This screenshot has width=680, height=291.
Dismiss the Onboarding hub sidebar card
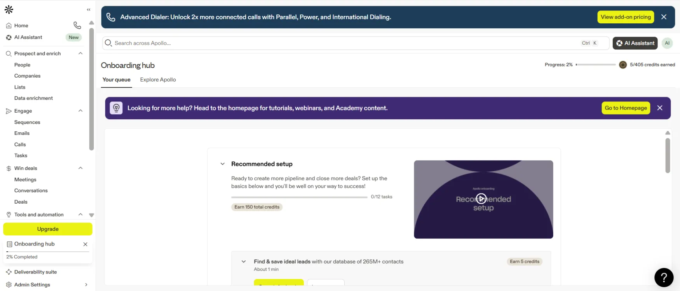(x=85, y=244)
